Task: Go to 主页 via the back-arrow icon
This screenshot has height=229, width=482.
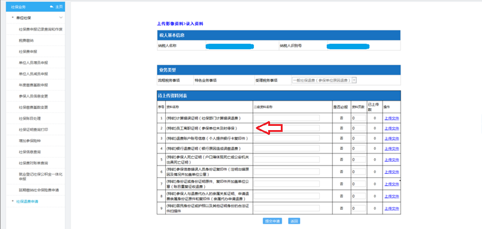Action: [51, 7]
